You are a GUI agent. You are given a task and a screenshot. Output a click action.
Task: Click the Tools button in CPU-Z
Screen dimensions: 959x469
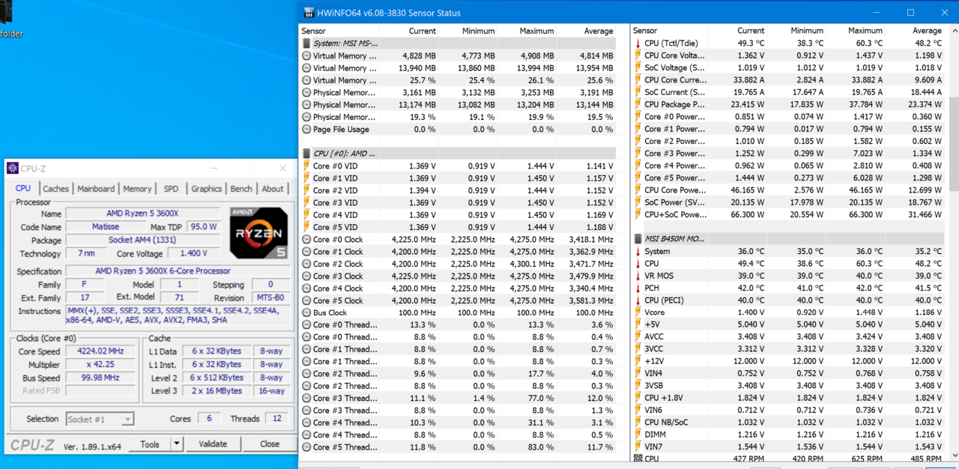(150, 444)
